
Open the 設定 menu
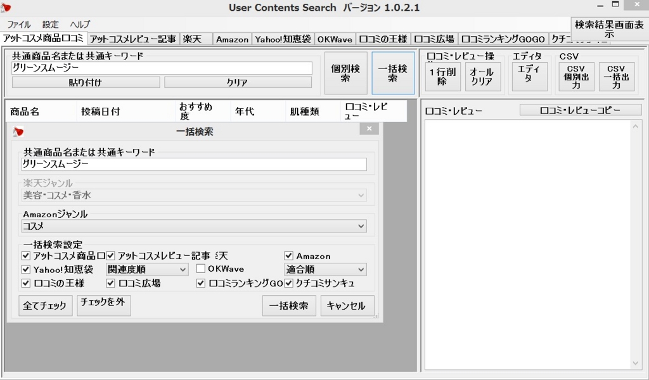51,25
